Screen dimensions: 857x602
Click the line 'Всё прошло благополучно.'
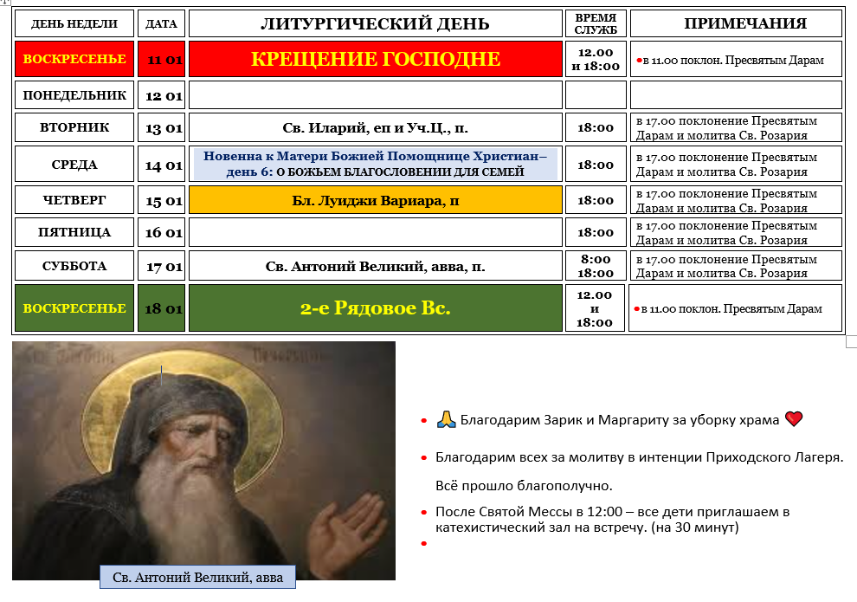point(524,485)
